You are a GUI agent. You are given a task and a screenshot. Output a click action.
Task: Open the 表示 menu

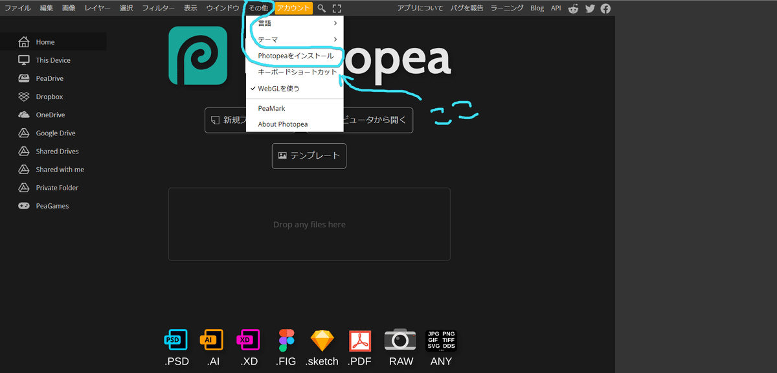click(x=190, y=8)
